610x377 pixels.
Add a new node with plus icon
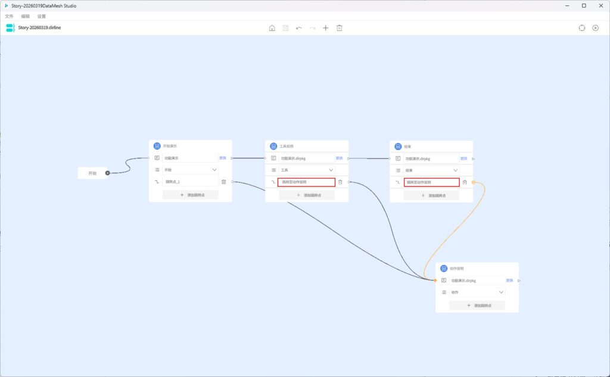click(x=326, y=28)
